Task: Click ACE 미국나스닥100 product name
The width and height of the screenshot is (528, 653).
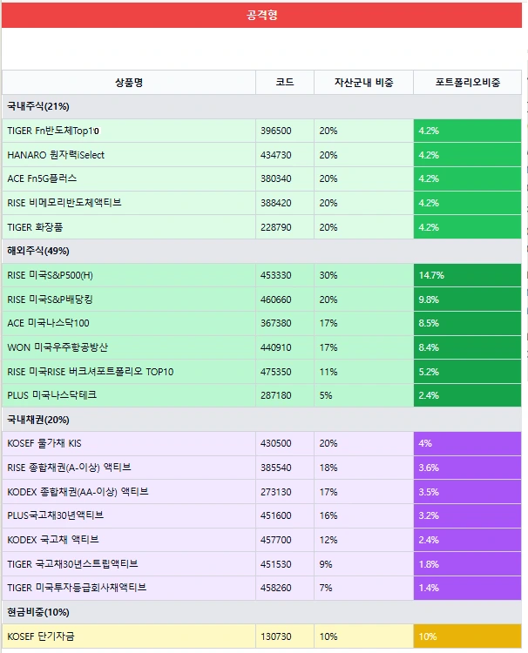Action: pyautogui.click(x=48, y=323)
